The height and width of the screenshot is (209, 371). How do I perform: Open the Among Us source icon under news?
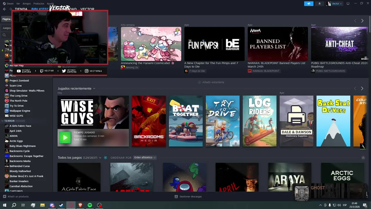point(123,67)
